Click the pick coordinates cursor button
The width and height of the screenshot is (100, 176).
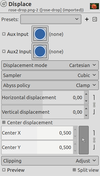click(84, 140)
